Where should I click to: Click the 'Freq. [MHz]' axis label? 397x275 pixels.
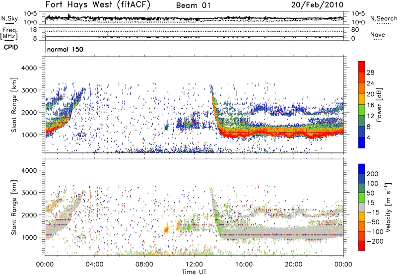point(9,34)
